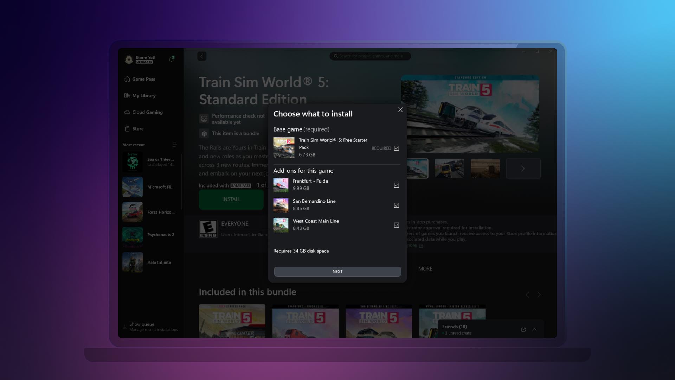The width and height of the screenshot is (675, 380).
Task: Click NEXT button to proceed
Action: pos(337,271)
